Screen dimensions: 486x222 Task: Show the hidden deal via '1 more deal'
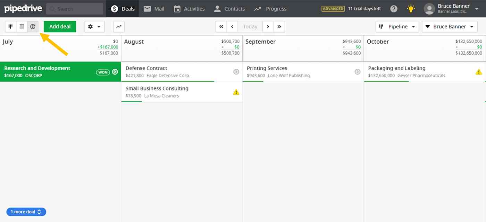point(26,212)
